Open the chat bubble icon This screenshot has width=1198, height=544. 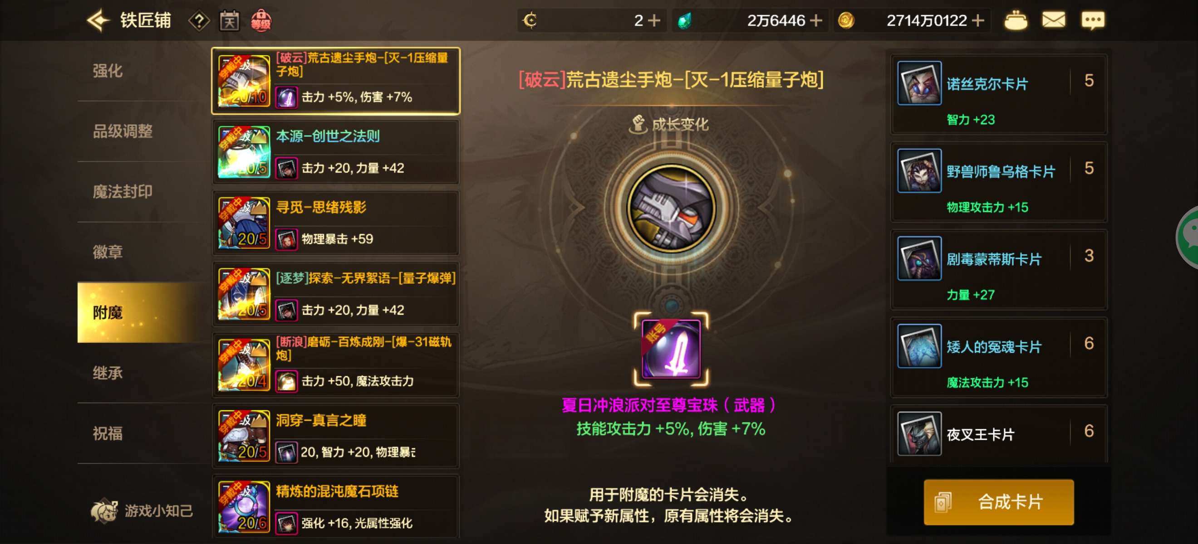pyautogui.click(x=1092, y=21)
